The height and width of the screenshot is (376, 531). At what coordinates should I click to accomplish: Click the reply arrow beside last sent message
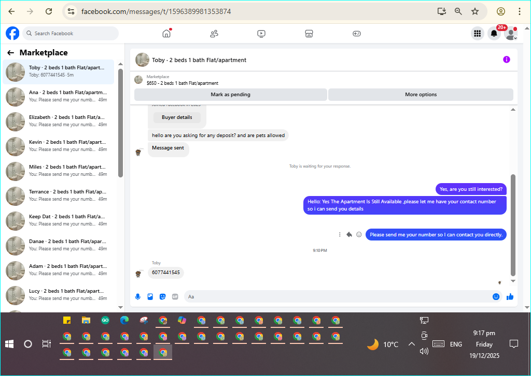[349, 234]
